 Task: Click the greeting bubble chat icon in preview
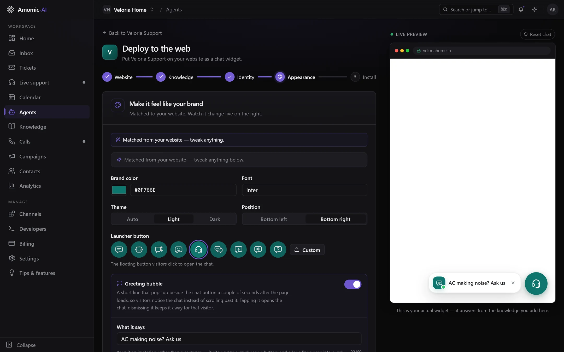[x=439, y=283]
